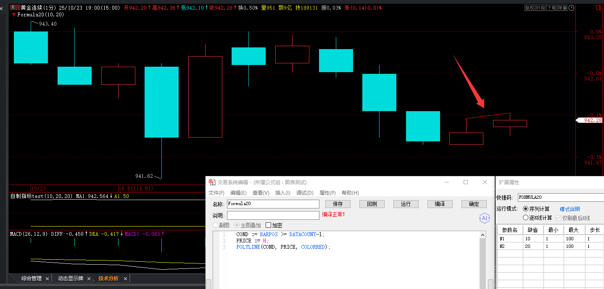Click the 说明 description input field

pyautogui.click(x=273, y=215)
